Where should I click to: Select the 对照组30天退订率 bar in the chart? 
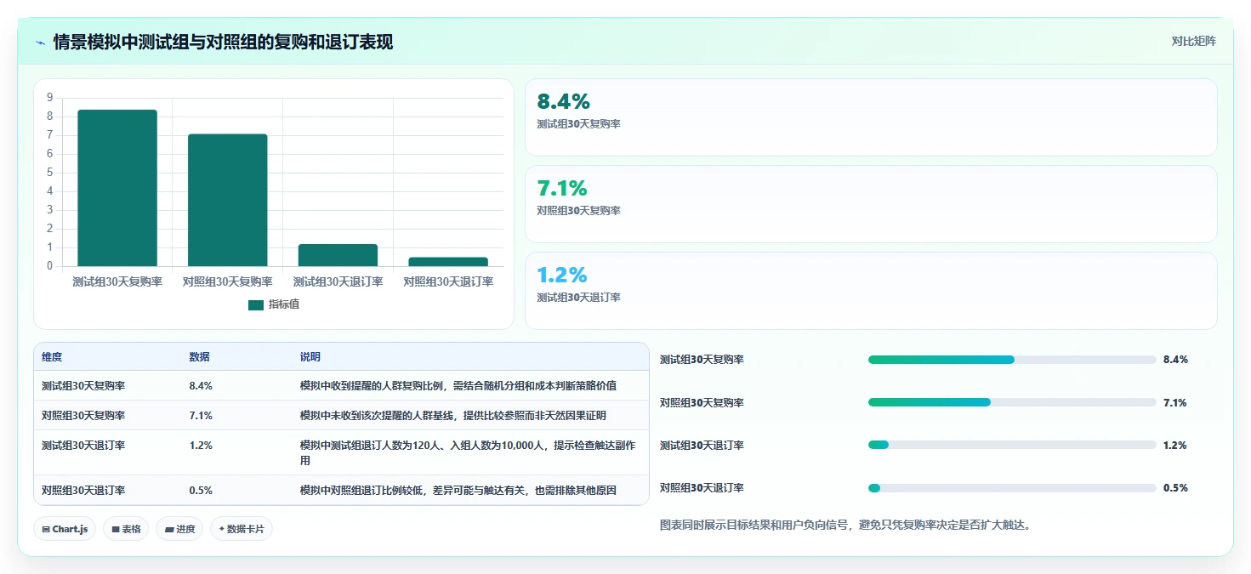point(448,262)
